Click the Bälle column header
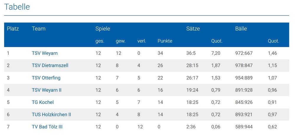This screenshot has width=295, height=137. pos(241,29)
